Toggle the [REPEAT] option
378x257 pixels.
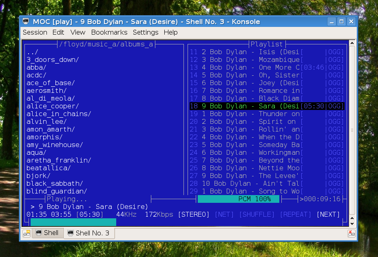point(296,214)
